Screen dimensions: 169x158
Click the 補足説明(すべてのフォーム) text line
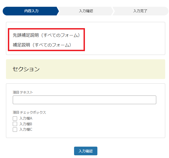tap(42, 45)
